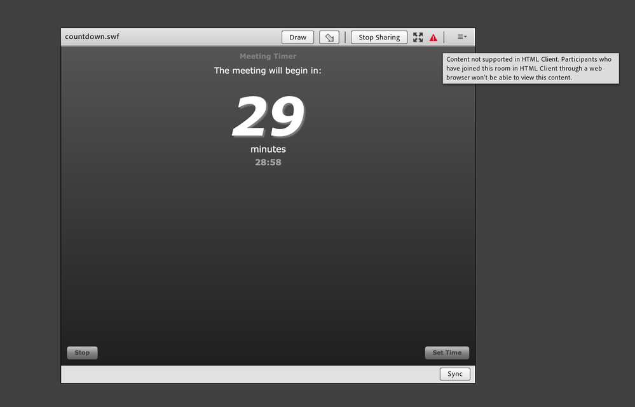Halt the countdown with the Stop button
This screenshot has width=635, height=407.
[x=82, y=352]
